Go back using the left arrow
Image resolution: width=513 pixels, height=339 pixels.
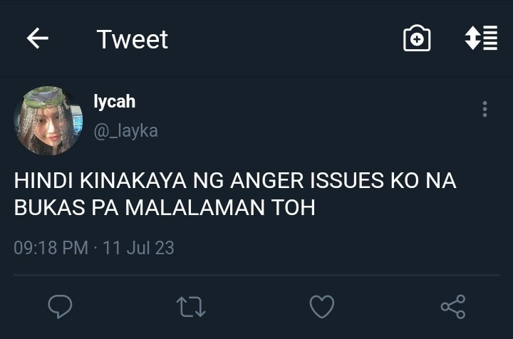pos(37,38)
